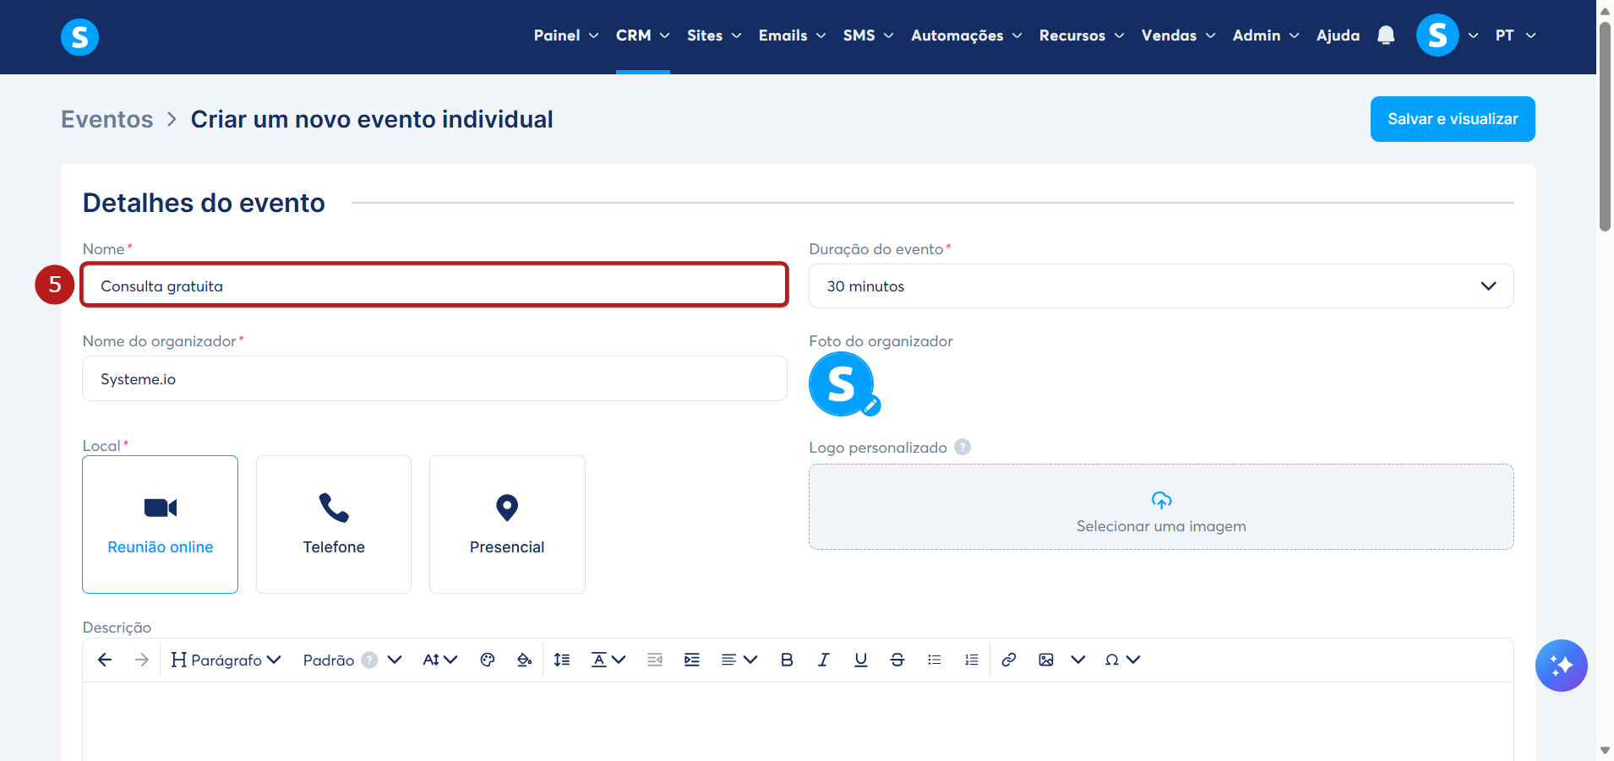
Task: Open the Automações menu
Action: click(967, 35)
